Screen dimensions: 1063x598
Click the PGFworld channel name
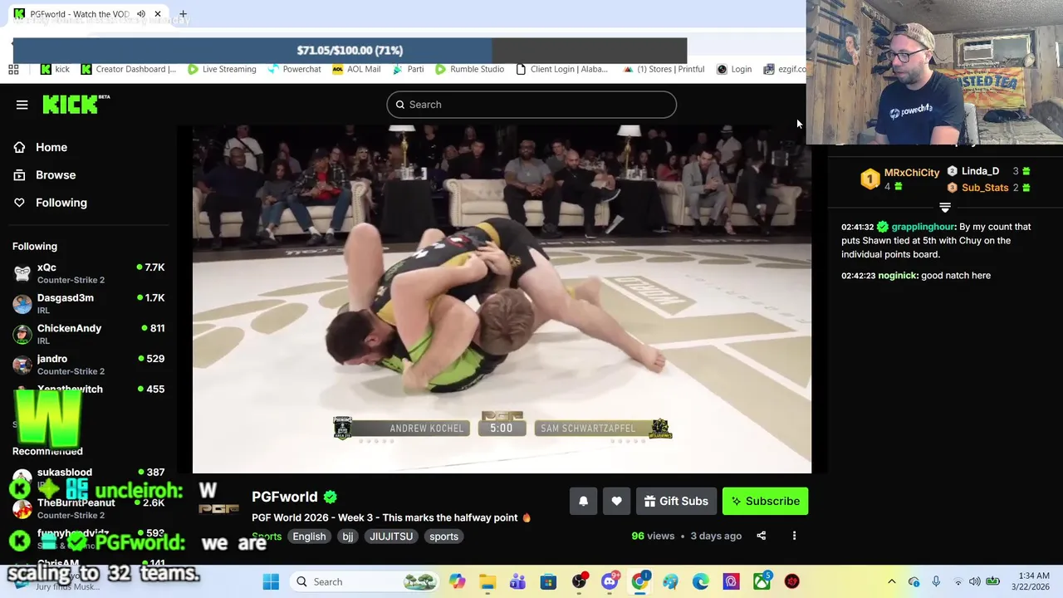pos(285,497)
